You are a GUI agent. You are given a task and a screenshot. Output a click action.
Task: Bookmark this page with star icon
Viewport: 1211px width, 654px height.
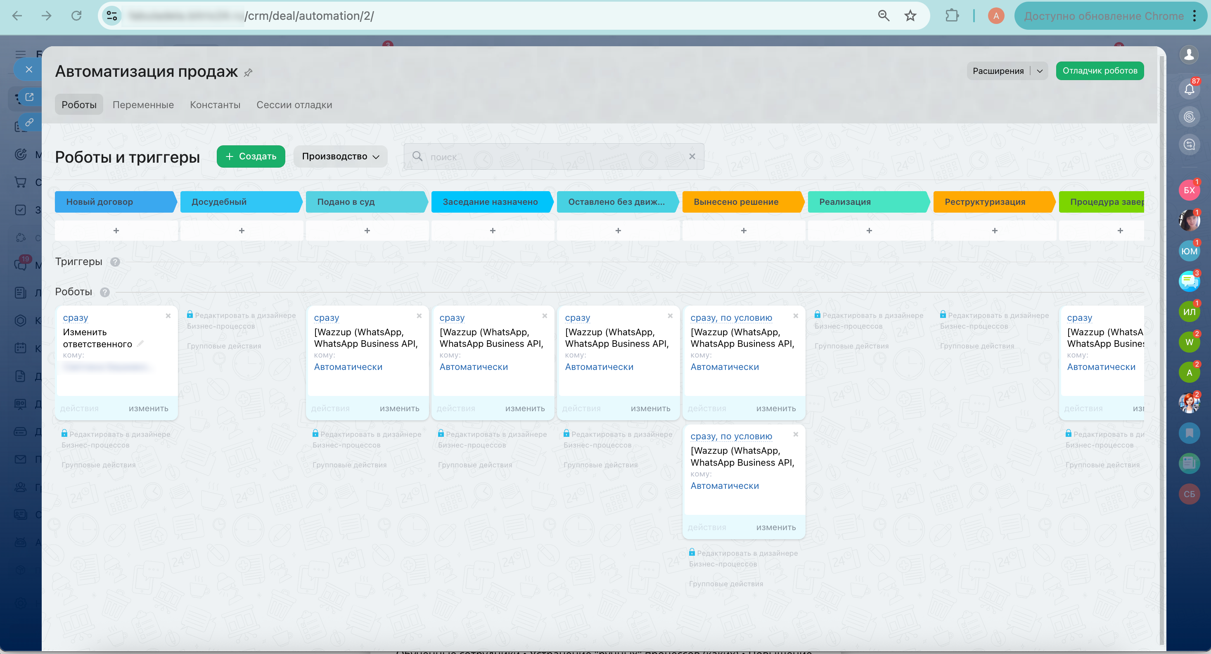tap(910, 16)
